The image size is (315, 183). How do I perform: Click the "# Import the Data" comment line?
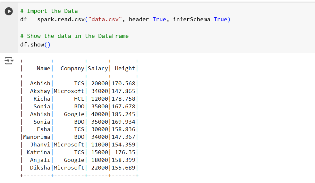coord(49,11)
